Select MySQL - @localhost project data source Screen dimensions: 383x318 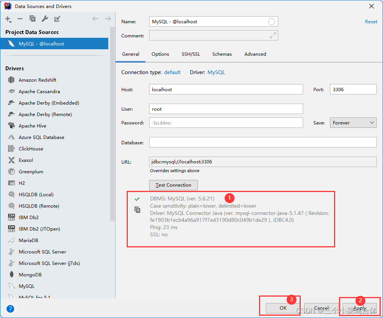pyautogui.click(x=54, y=44)
